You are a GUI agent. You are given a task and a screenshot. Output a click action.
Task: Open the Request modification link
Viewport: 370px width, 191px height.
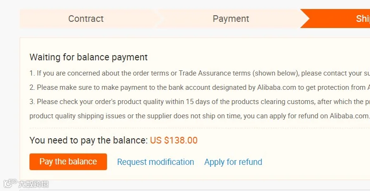pos(156,162)
